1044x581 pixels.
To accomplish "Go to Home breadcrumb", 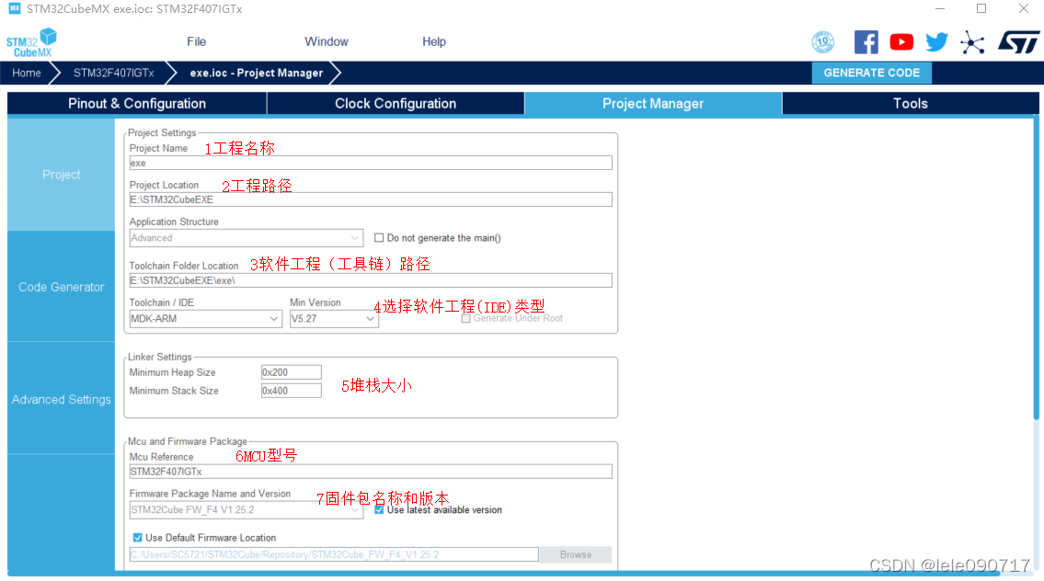I will pos(27,74).
